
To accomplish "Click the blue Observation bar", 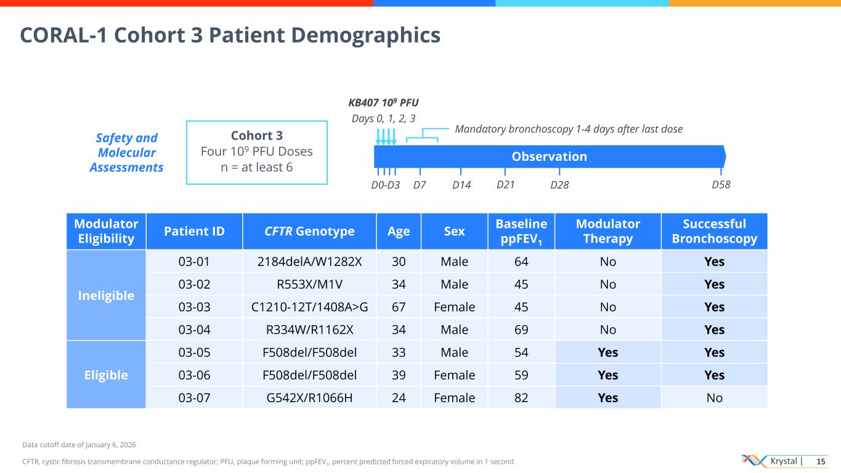I will (x=549, y=156).
